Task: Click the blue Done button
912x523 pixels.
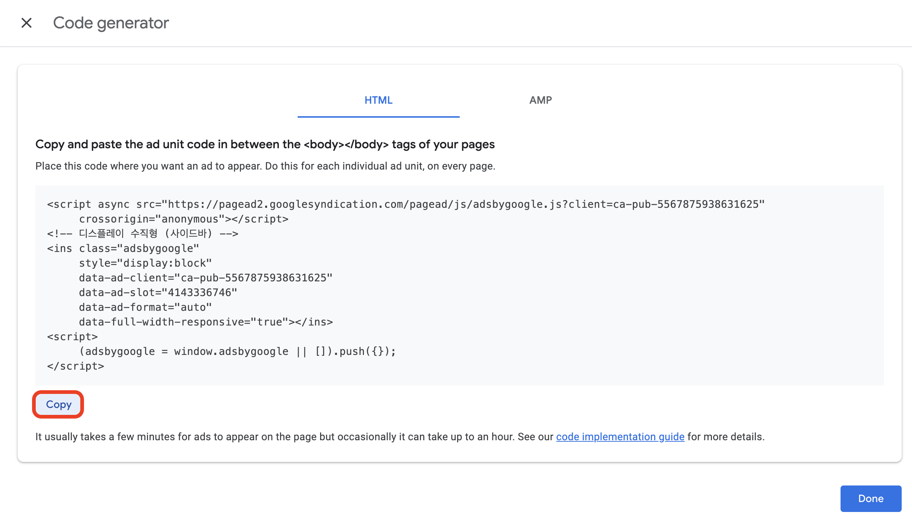Action: [870, 498]
